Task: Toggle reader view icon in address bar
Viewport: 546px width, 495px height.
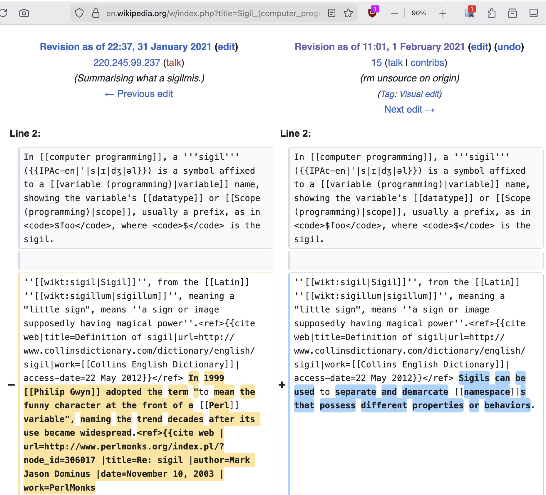Action: [x=332, y=13]
